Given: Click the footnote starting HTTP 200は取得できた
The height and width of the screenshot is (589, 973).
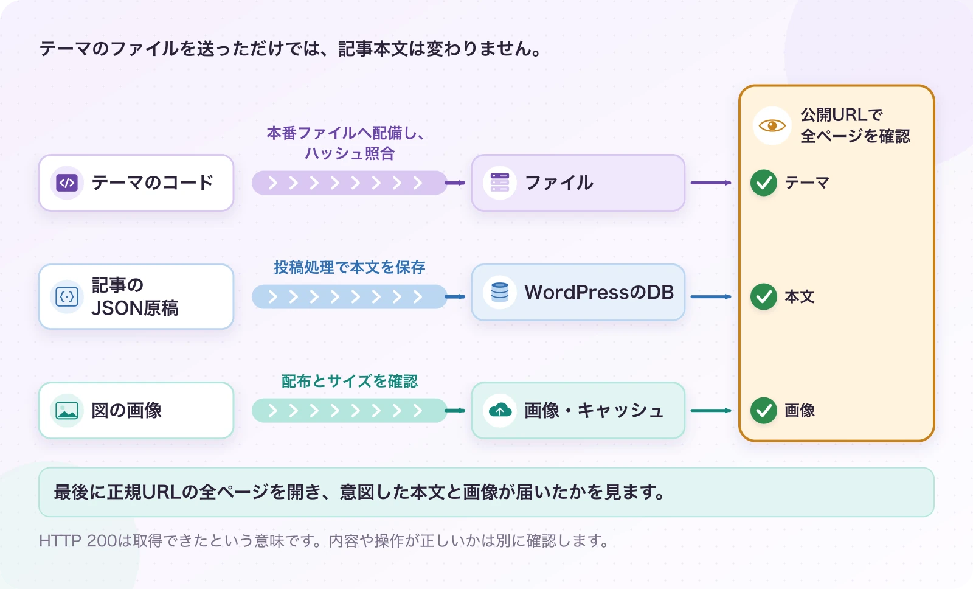Looking at the screenshot, I should point(324,540).
